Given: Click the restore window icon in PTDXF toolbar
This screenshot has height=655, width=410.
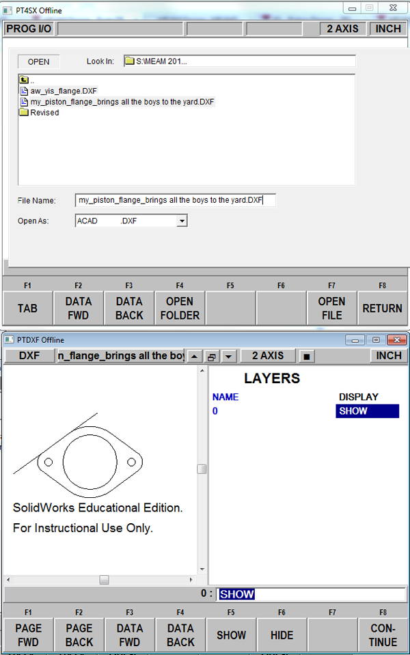Looking at the screenshot, I should point(211,357).
